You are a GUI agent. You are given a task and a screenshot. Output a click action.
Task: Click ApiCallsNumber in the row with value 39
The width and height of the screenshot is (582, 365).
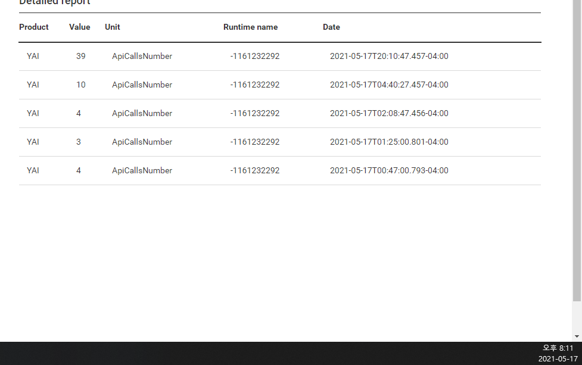click(x=142, y=57)
